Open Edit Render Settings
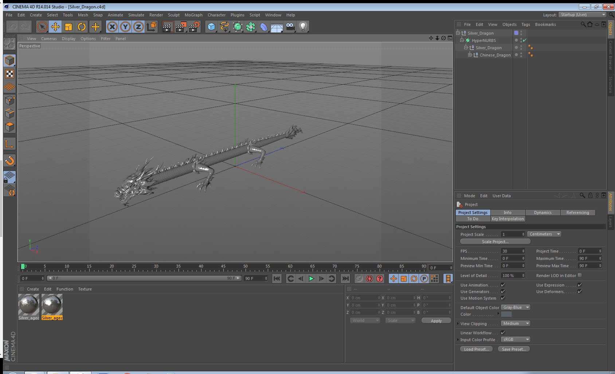The image size is (615, 374). [x=195, y=27]
